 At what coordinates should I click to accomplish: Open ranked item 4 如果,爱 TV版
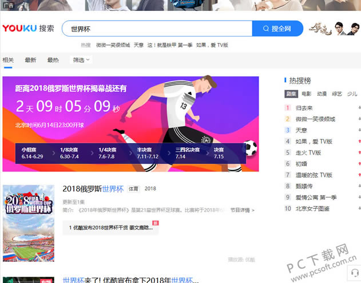click(x=314, y=141)
